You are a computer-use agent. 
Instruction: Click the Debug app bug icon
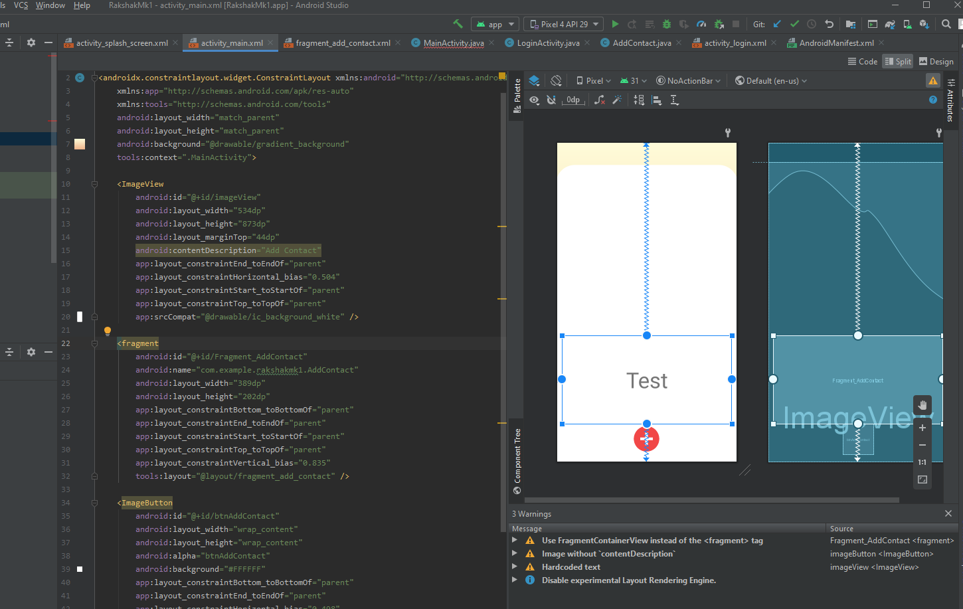[x=667, y=24]
